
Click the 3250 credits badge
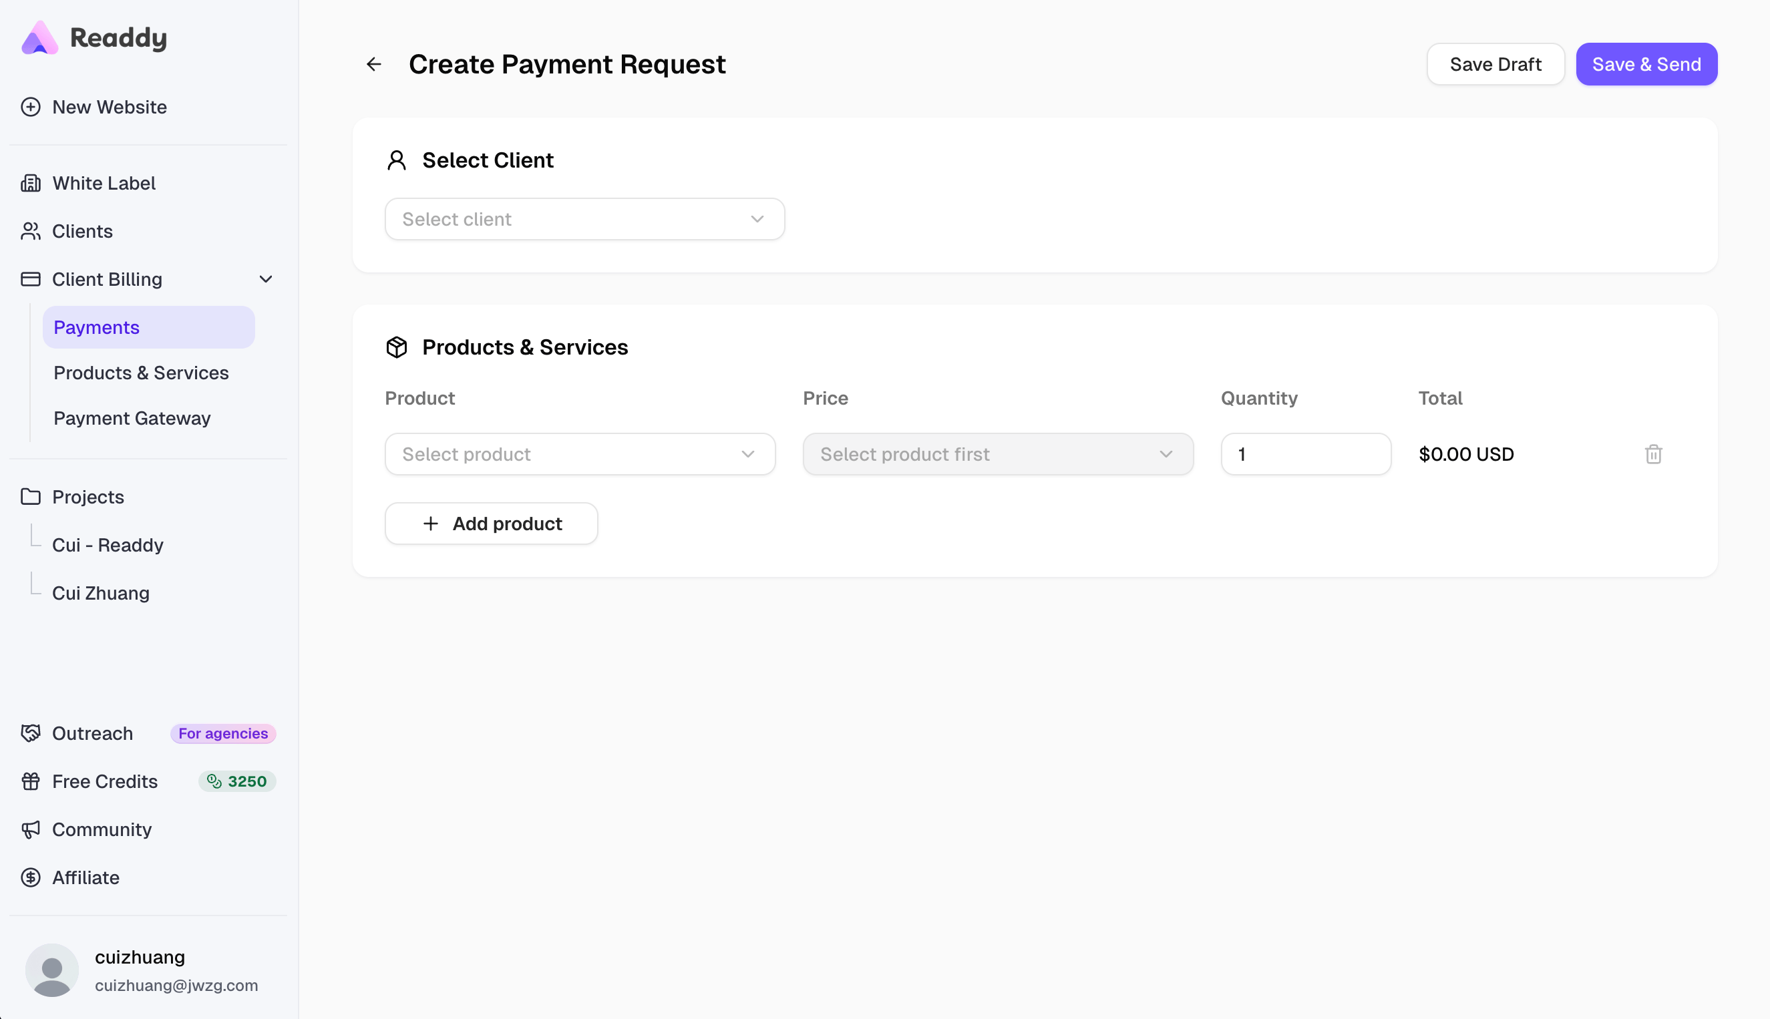(237, 781)
